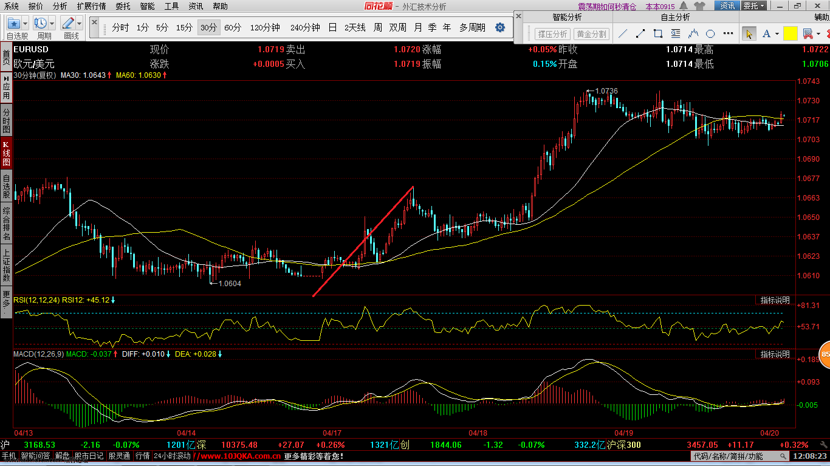Switch to 分时 period
The height and width of the screenshot is (466, 830).
coord(120,27)
